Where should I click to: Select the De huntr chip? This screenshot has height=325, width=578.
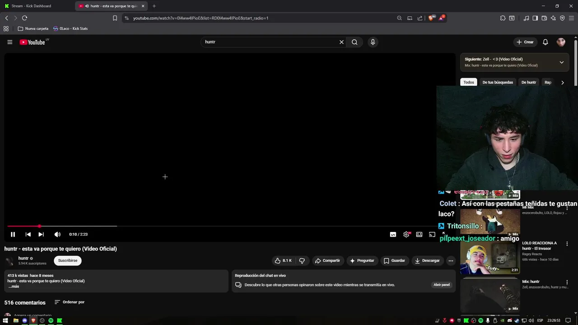pos(529,82)
